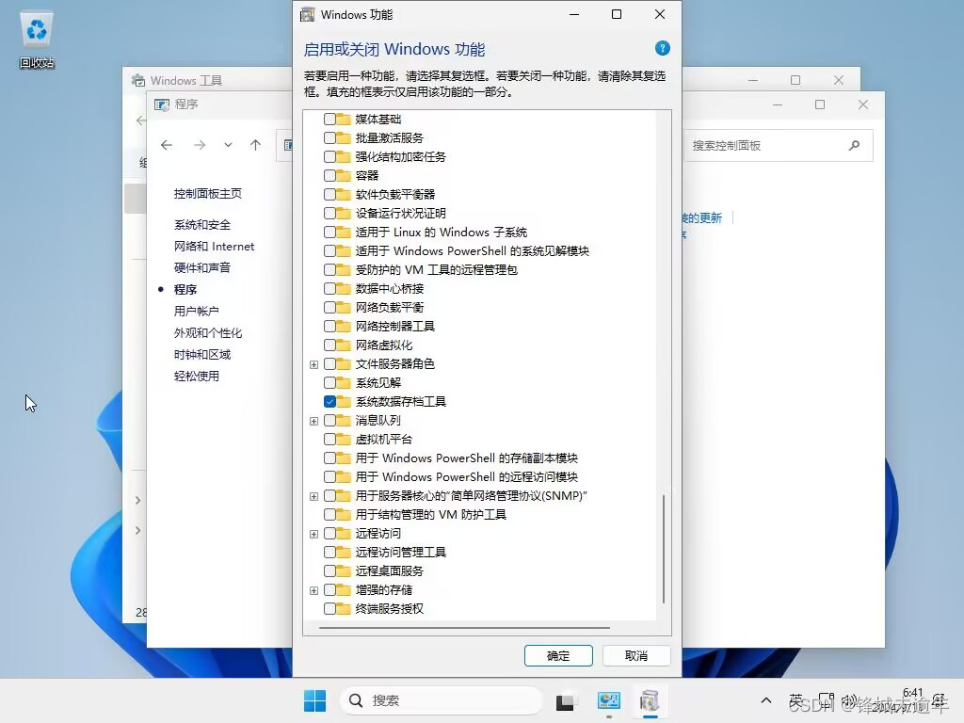964x723 pixels.
Task: Open recent locations chevron in 程序 window
Action: coord(228,145)
